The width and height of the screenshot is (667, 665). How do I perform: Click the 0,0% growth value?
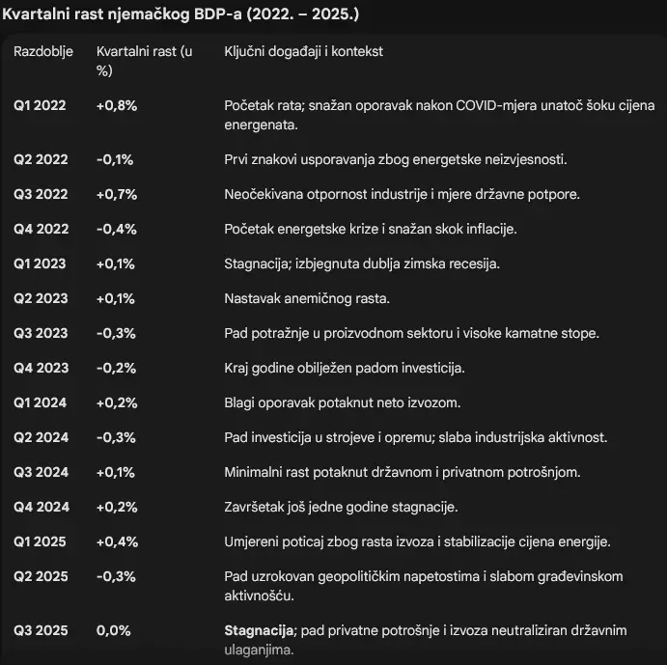(113, 630)
